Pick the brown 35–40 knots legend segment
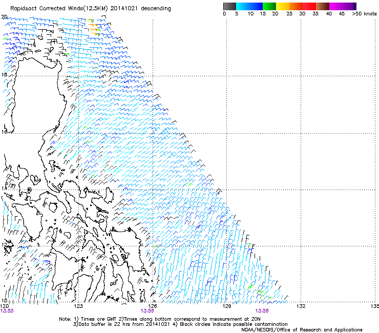379x333 pixels. [x=323, y=6]
